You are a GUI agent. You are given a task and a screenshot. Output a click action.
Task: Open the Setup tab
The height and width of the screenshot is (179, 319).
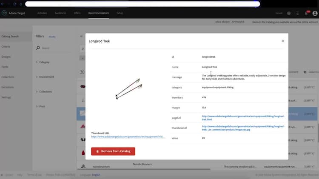tap(120, 13)
